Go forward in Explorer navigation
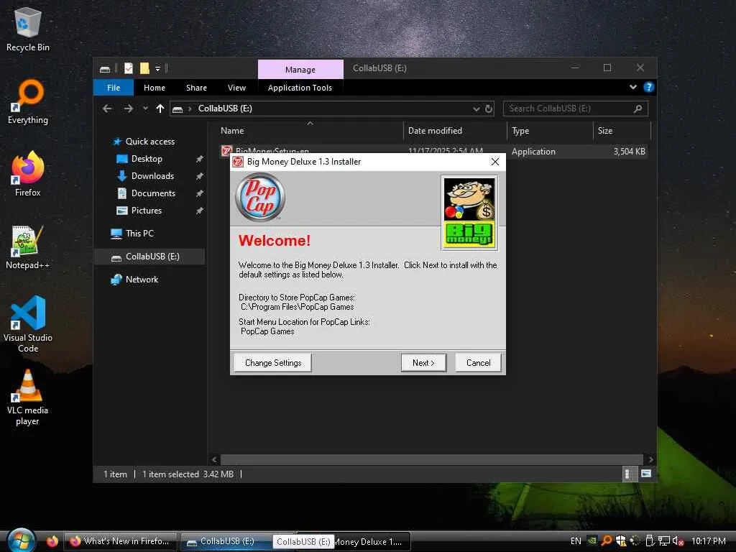The height and width of the screenshot is (552, 736). tap(128, 109)
